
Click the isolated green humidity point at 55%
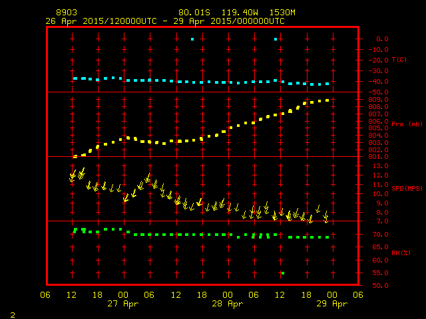tap(283, 273)
